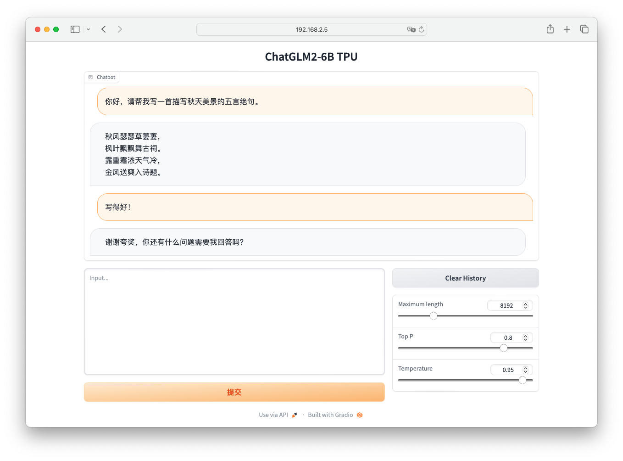Screen dimensions: 623x461
Task: Show the tab overview
Action: pyautogui.click(x=584, y=29)
